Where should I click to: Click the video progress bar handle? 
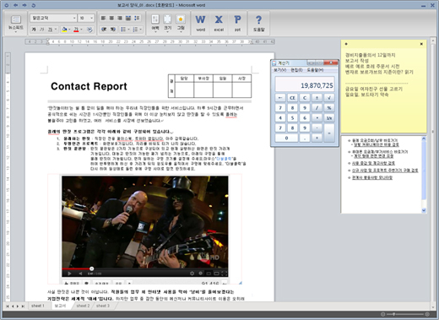(x=91, y=268)
